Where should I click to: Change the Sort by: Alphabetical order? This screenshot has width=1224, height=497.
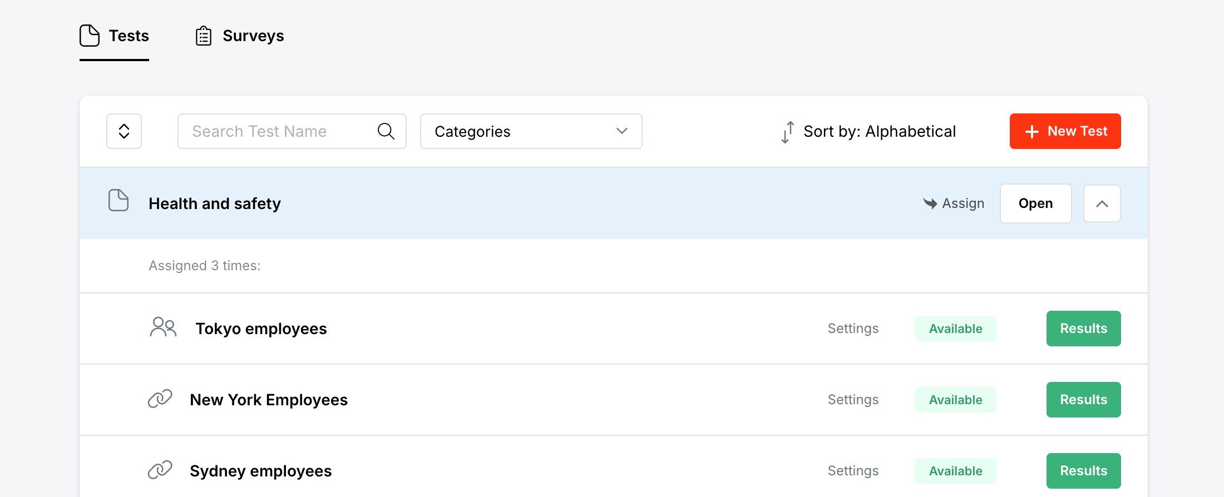(879, 131)
